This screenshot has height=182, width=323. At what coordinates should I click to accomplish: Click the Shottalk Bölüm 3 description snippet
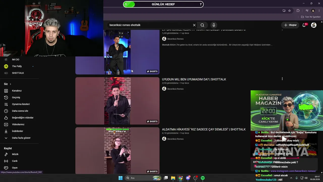pos(217,45)
